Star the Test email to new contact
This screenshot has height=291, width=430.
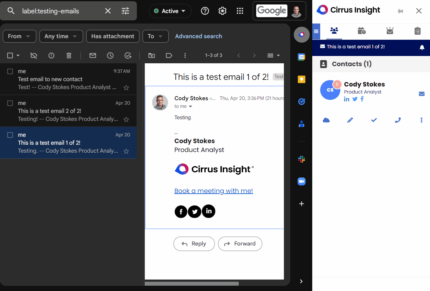126,87
